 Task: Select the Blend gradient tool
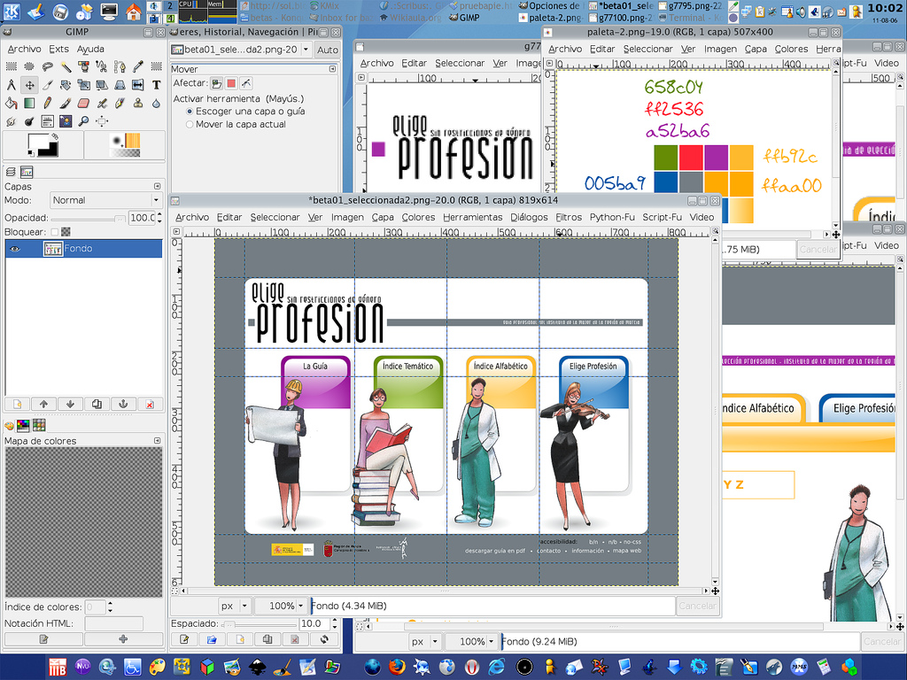pyautogui.click(x=29, y=103)
